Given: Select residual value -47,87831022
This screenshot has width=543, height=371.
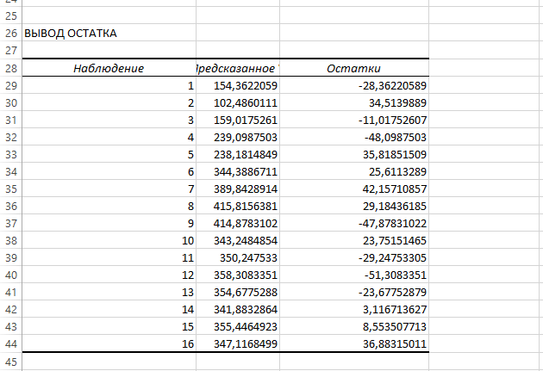Looking at the screenshot, I should [x=354, y=223].
